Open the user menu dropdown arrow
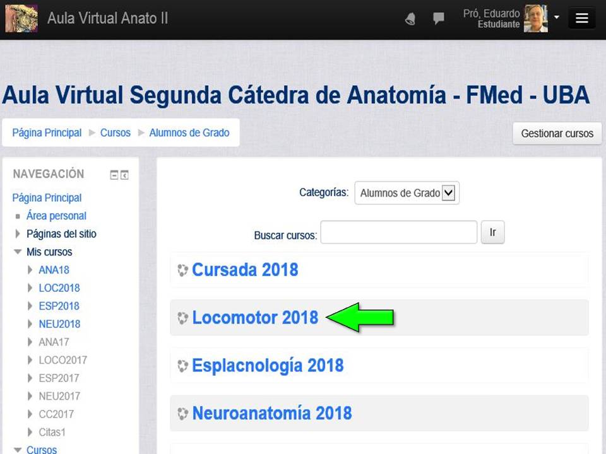 point(557,17)
